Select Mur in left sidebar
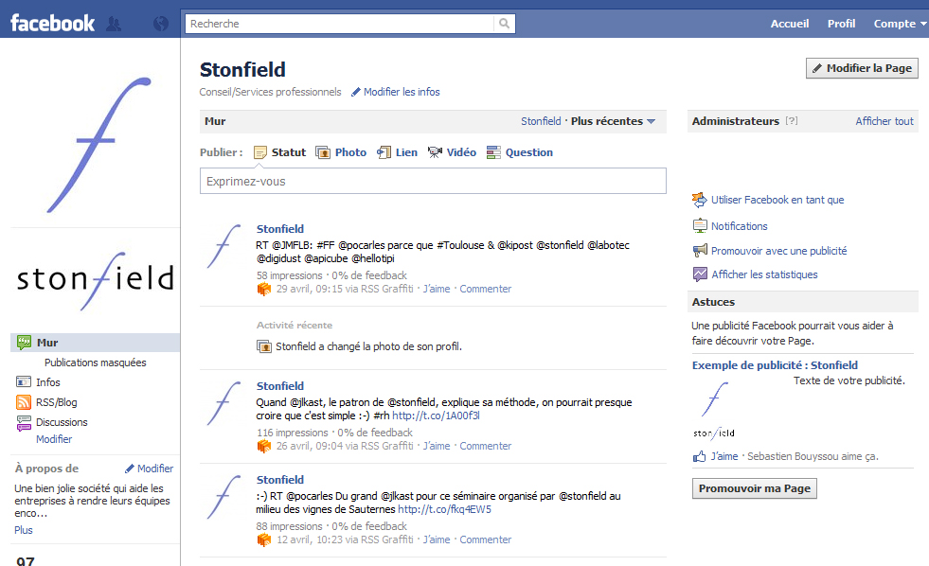929x566 pixels. click(96, 343)
